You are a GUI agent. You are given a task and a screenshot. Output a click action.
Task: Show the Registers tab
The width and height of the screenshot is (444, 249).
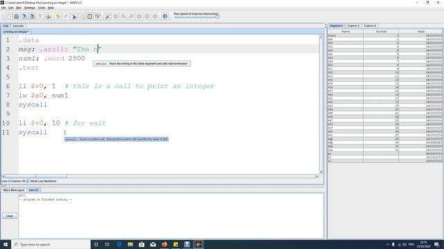coord(336,26)
